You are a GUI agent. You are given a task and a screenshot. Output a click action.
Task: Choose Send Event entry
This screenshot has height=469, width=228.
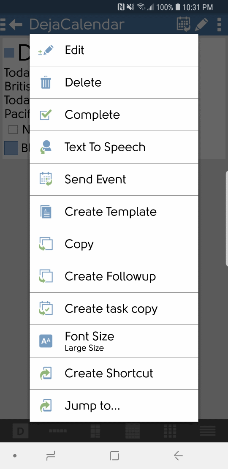[x=114, y=179]
